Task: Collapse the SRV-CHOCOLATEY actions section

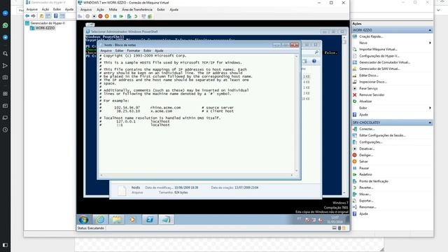Action: (x=430, y=122)
